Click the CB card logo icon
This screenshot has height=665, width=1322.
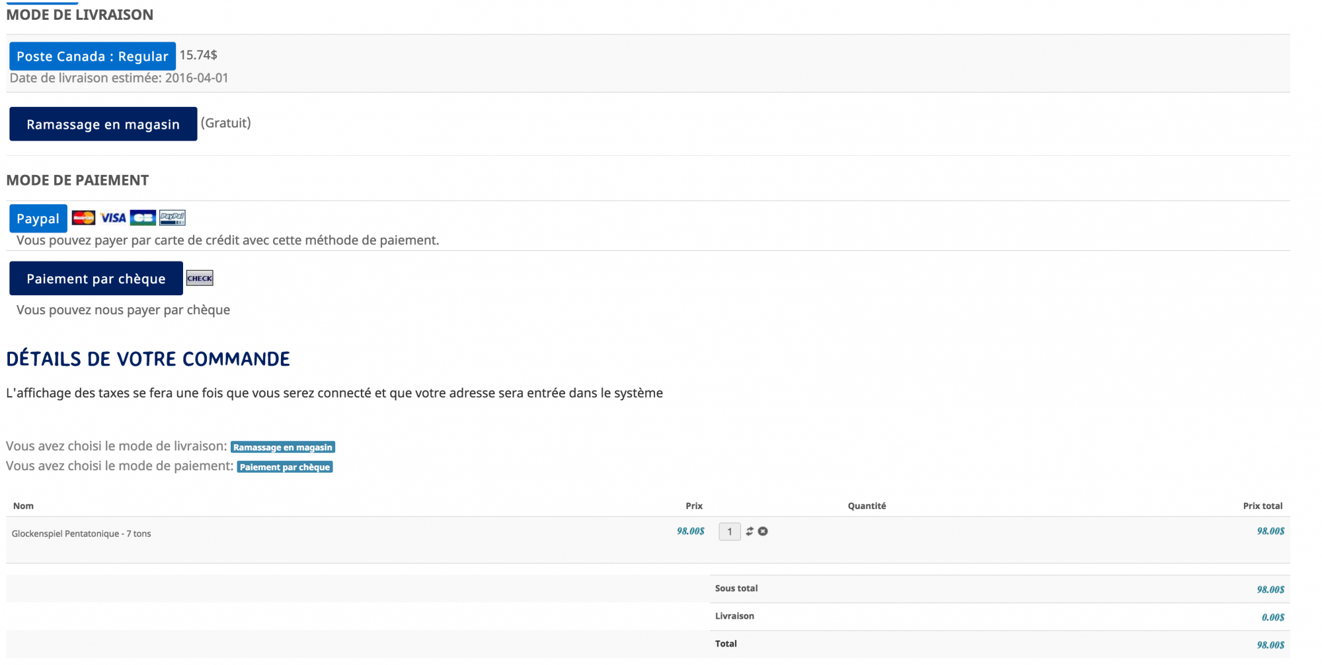(143, 218)
